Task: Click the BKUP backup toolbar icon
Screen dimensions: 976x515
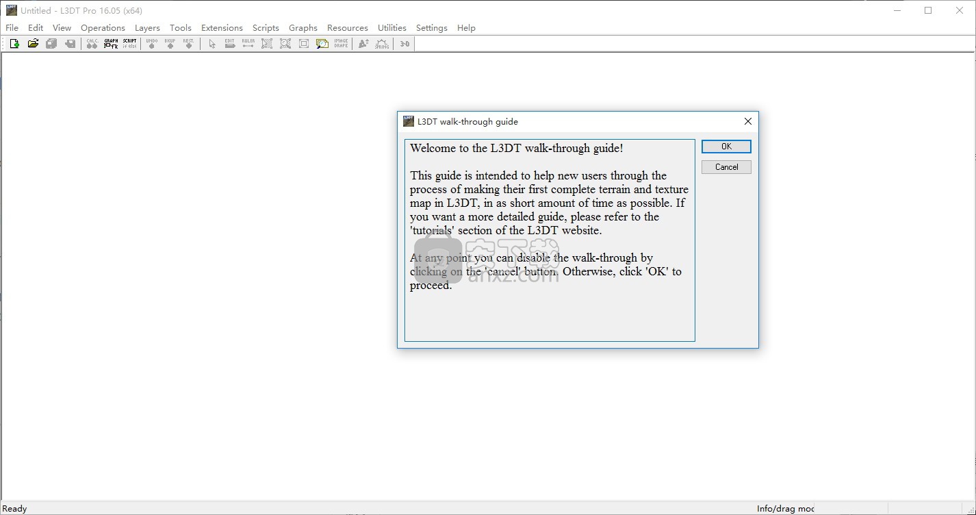Action: click(170, 44)
